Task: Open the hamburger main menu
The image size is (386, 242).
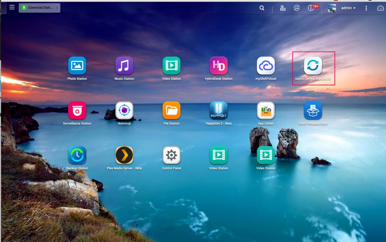Action: tap(12, 7)
